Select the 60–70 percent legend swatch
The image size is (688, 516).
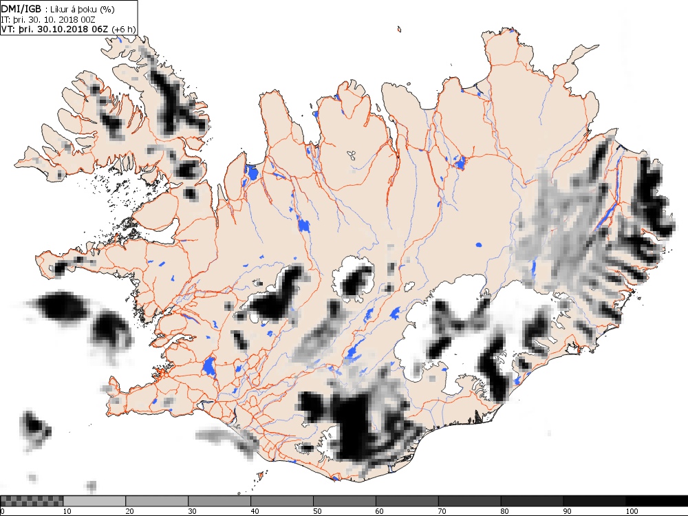407,501
